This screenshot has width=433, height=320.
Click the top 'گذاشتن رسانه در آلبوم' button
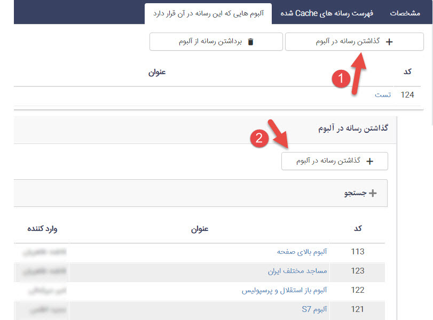[x=355, y=42]
